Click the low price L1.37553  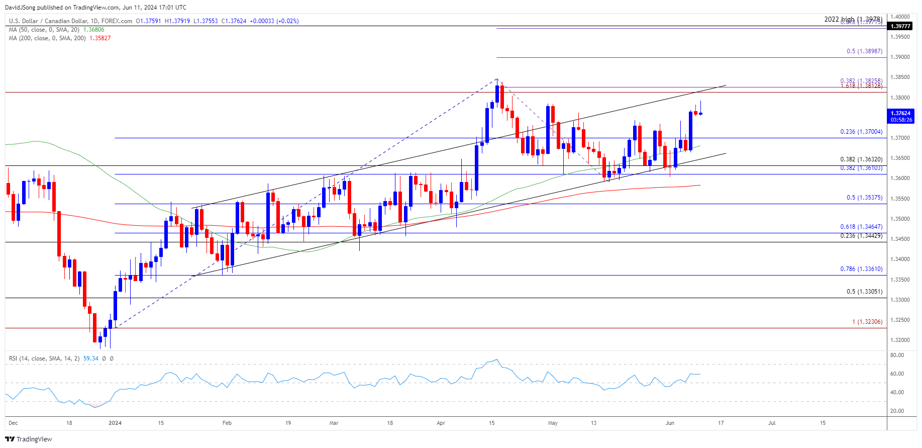pos(206,21)
